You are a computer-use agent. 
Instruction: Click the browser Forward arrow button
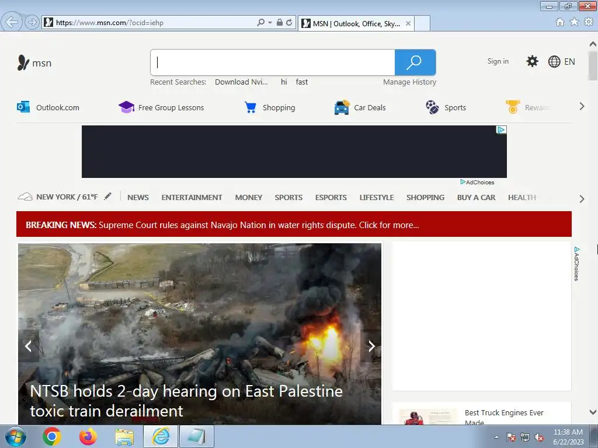[x=32, y=22]
